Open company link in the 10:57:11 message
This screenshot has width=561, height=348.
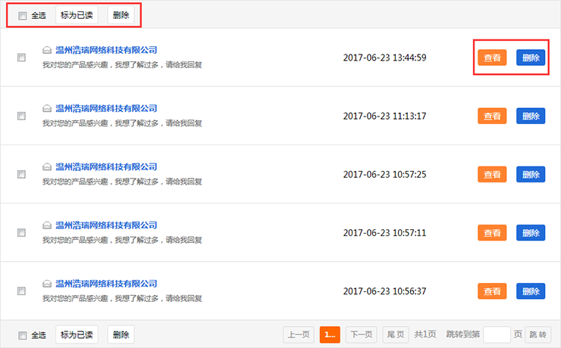point(106,225)
